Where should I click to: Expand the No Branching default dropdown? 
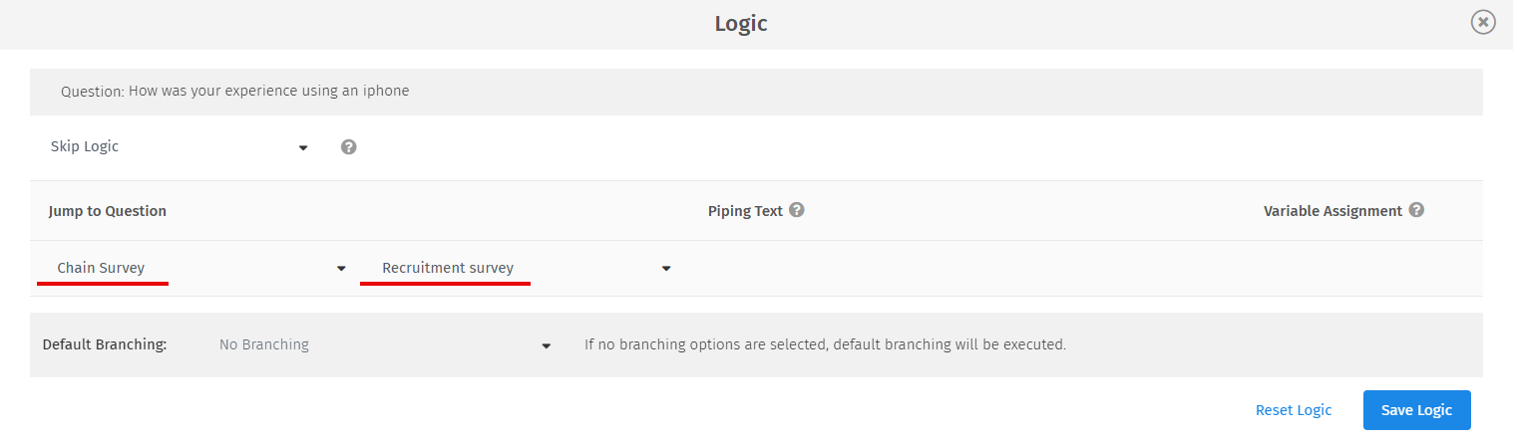point(379,344)
